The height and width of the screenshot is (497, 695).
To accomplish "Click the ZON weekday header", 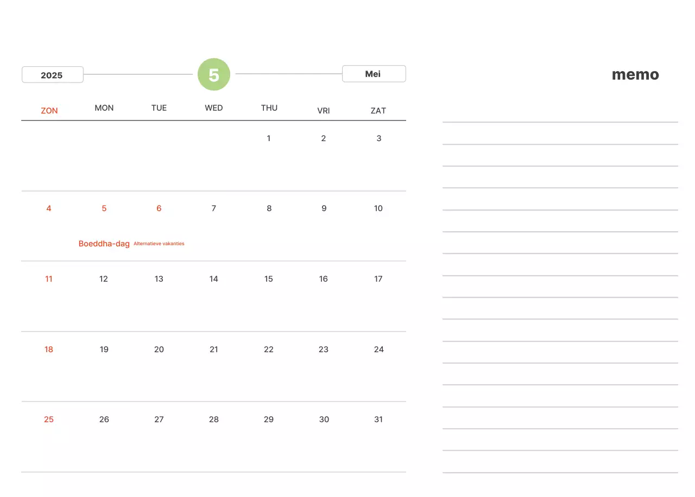I will (x=49, y=111).
